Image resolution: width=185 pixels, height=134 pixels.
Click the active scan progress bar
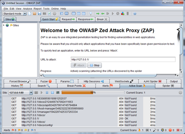tap(93, 93)
